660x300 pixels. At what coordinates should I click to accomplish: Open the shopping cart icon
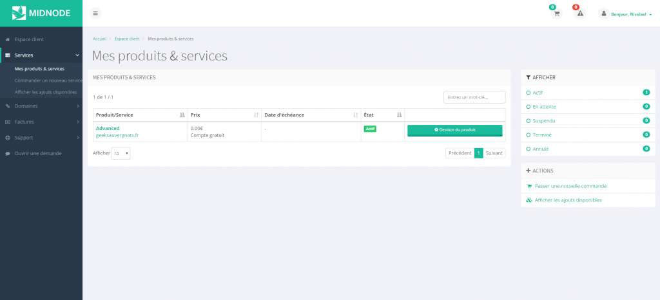click(557, 14)
